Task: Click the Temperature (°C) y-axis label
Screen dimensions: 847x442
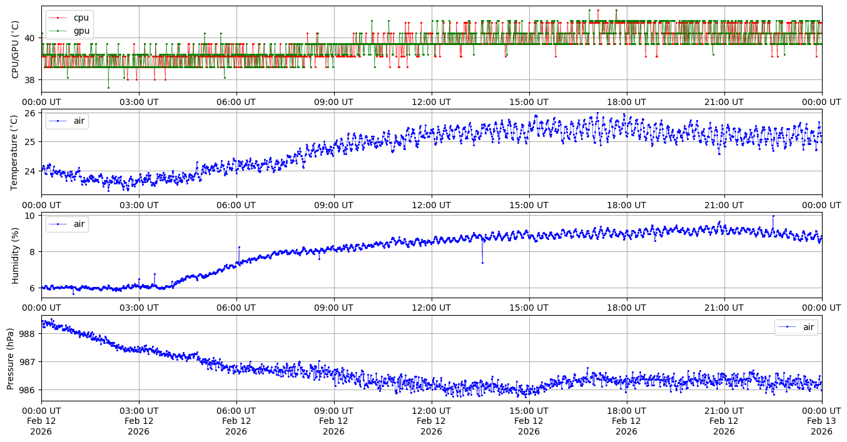Action: click(16, 152)
